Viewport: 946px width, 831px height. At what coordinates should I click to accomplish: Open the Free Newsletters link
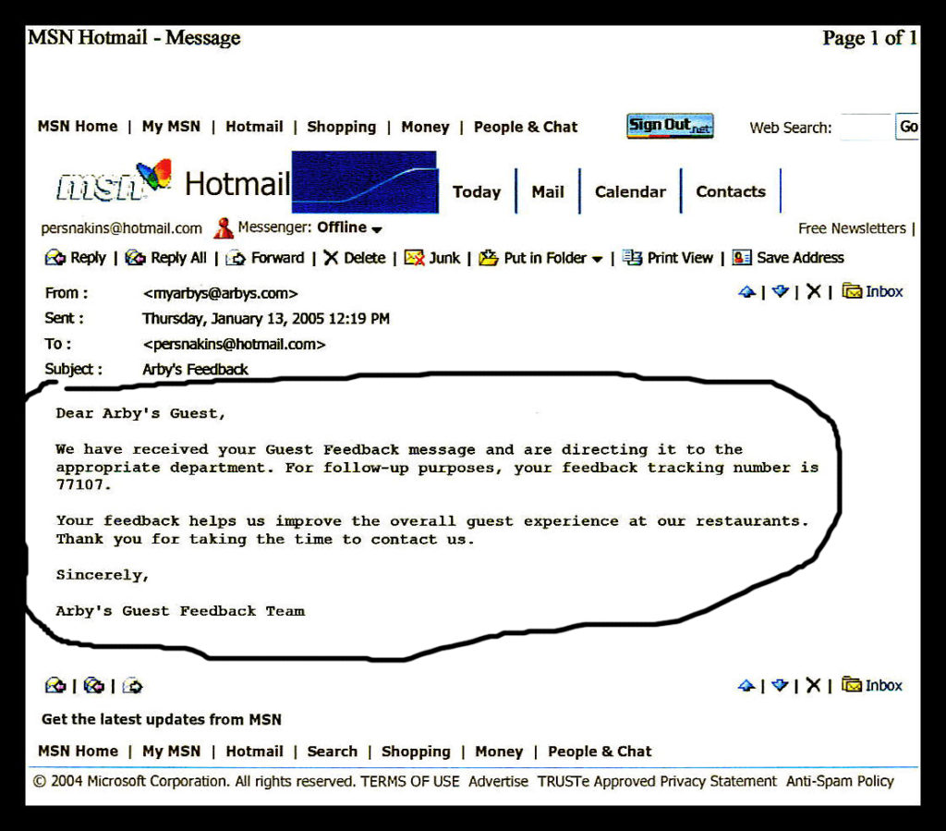tap(852, 228)
